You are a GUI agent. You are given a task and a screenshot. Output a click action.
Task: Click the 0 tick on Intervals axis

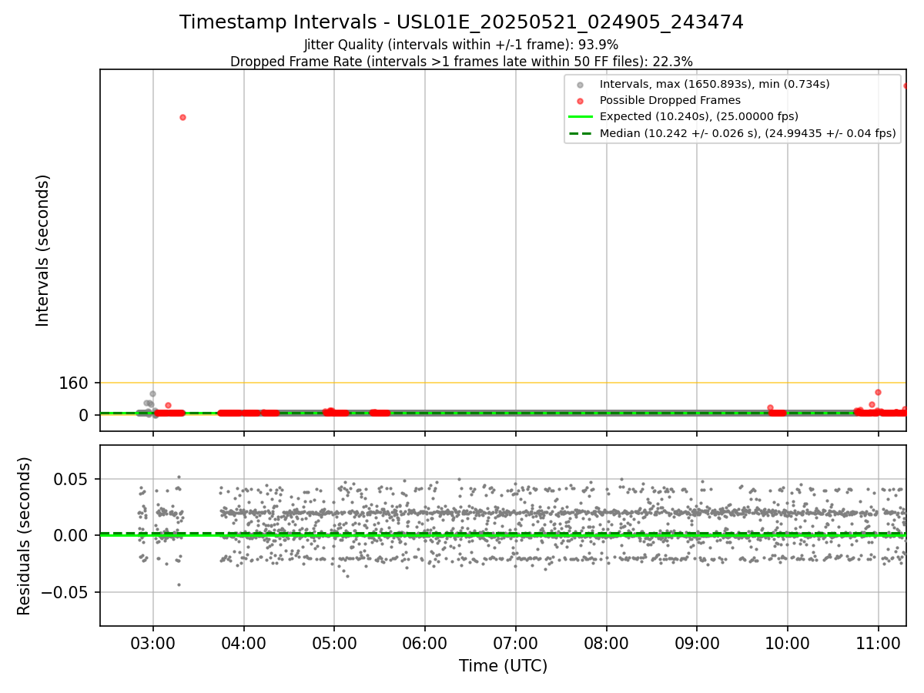(x=85, y=415)
